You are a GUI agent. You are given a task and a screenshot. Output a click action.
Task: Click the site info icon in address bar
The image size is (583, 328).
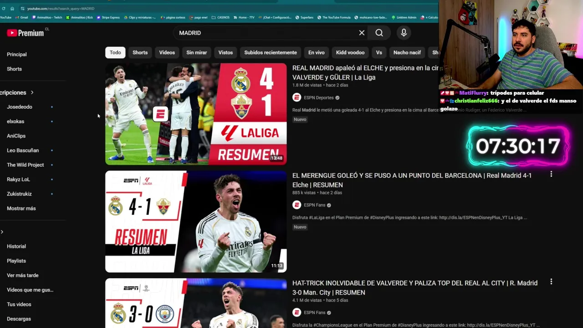22,8
